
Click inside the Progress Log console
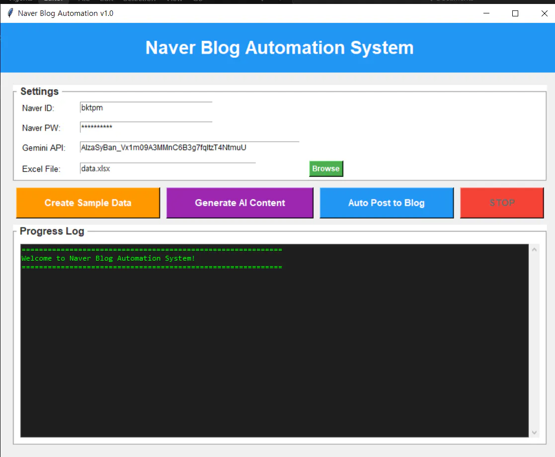[x=274, y=341]
